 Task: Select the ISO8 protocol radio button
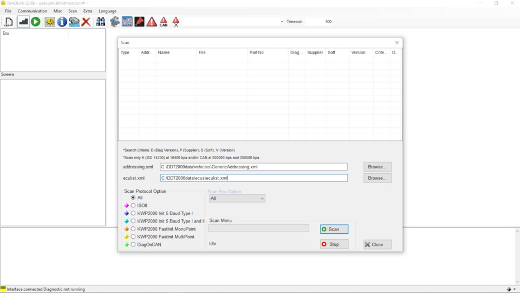point(133,206)
